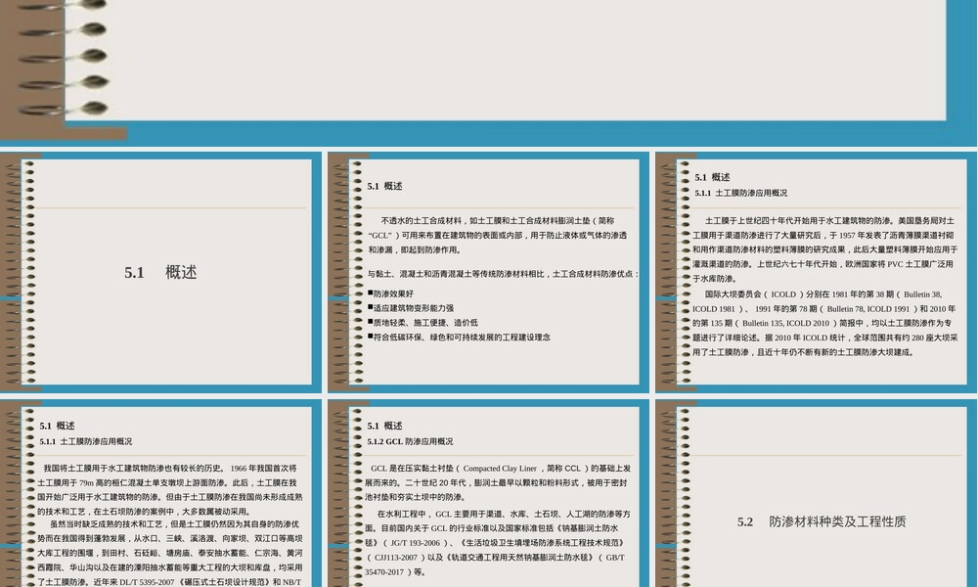Click the line starting '与黏土、混凝土和沥青混凝土'
The image size is (978, 587).
tap(503, 274)
